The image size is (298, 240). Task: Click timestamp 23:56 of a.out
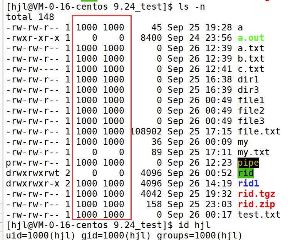coord(219,38)
